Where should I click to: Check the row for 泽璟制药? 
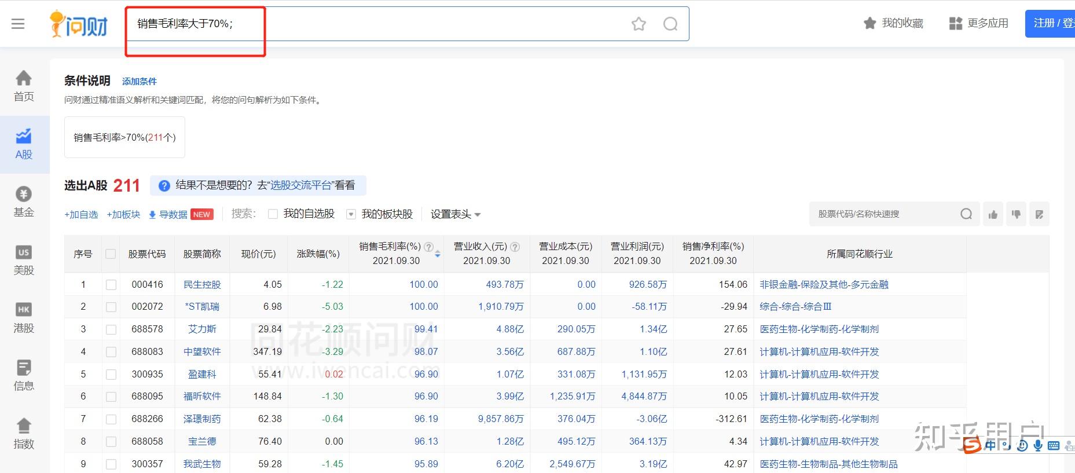pos(111,419)
